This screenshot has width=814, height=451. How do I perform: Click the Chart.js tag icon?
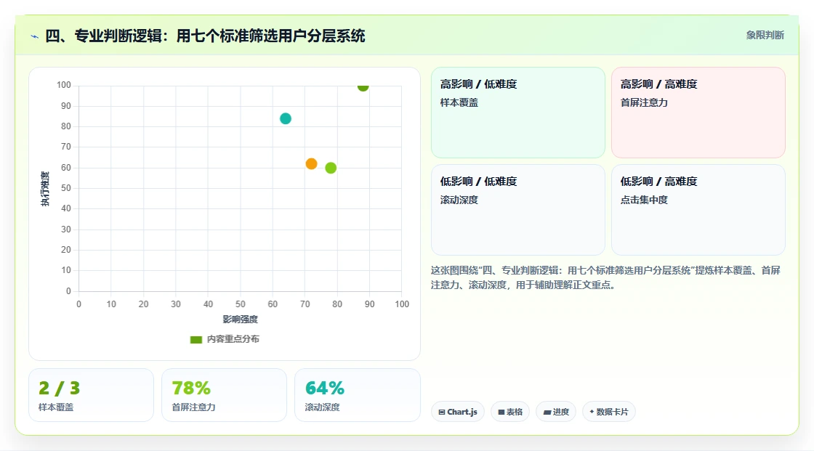[442, 412]
